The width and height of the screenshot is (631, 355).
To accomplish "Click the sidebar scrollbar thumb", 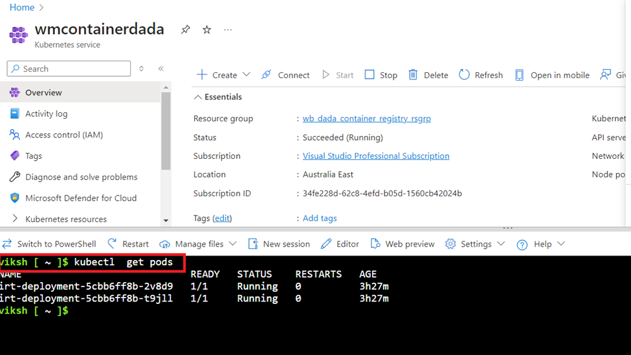I will point(166,131).
